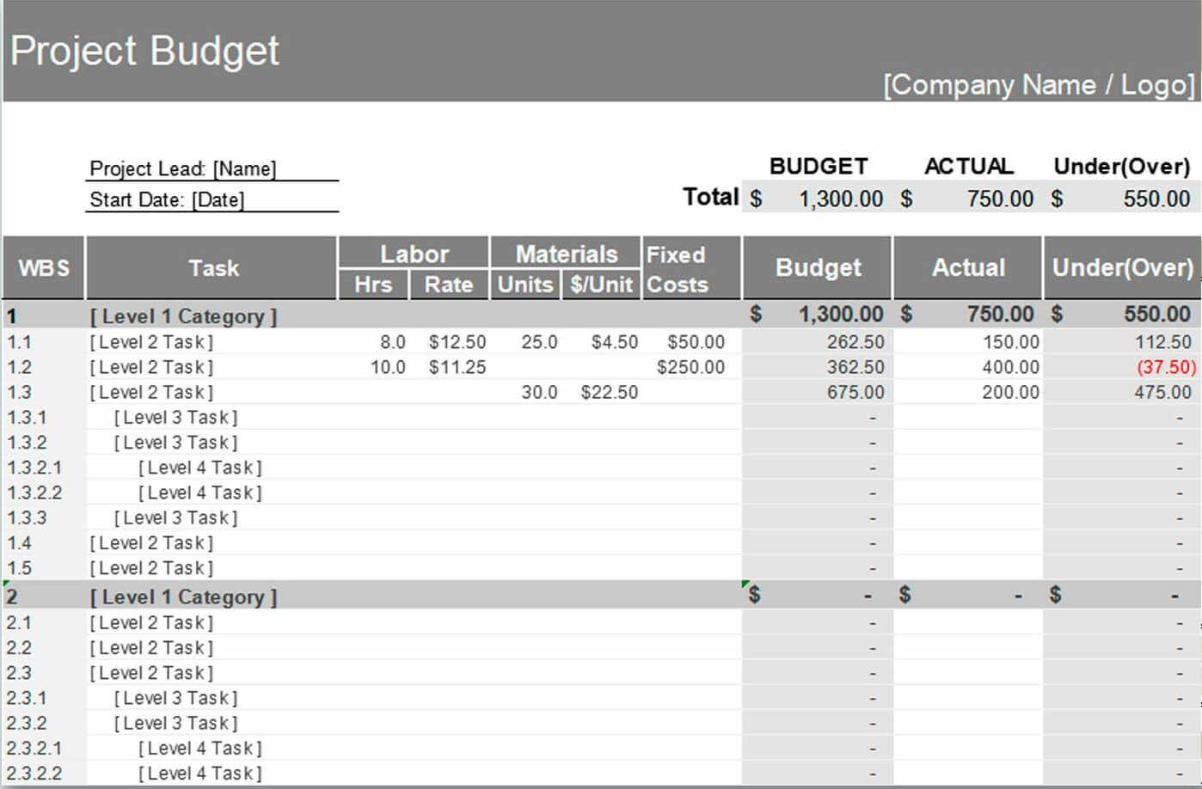Select the WBS column header
1202x789 pixels.
(x=44, y=268)
